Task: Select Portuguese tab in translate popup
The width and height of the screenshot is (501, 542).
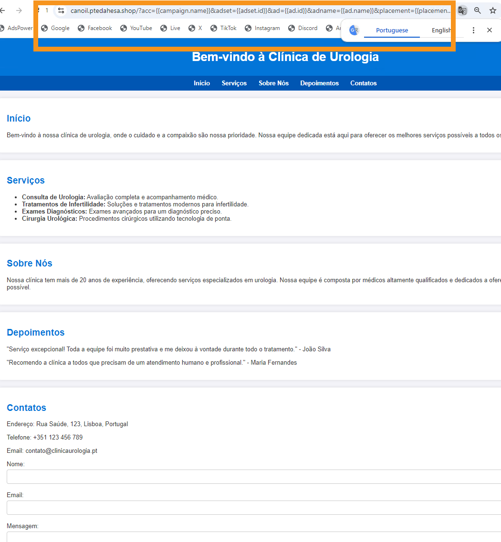Action: pos(392,31)
